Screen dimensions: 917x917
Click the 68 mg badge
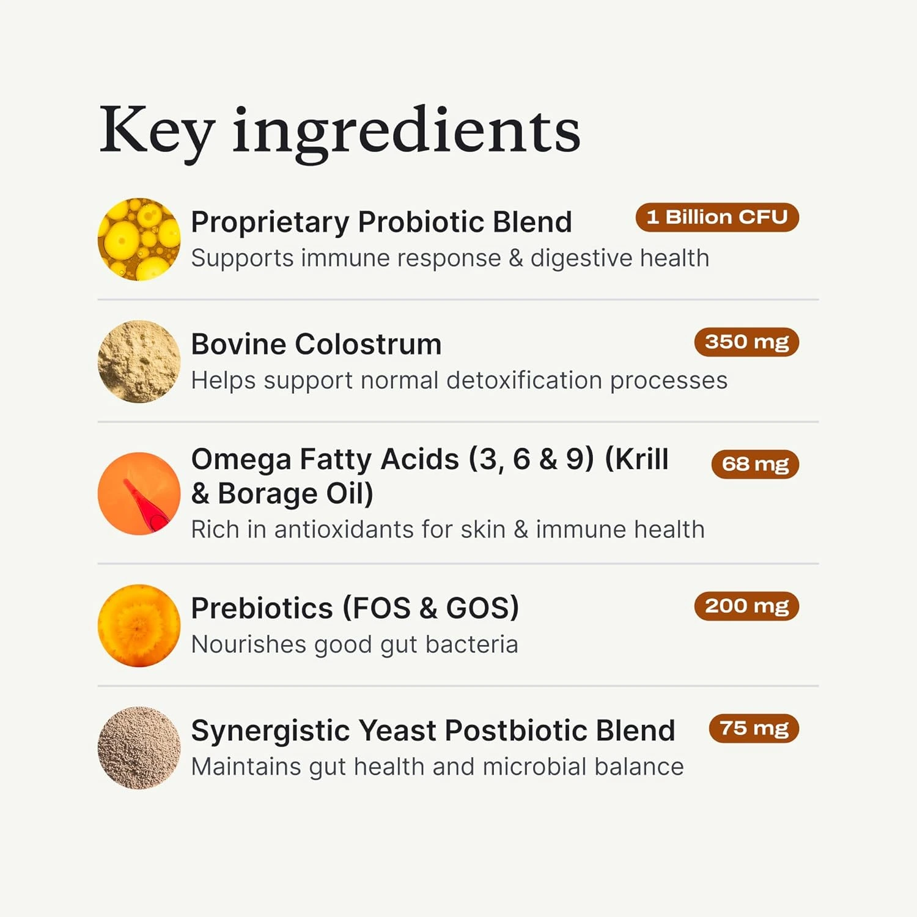point(755,464)
